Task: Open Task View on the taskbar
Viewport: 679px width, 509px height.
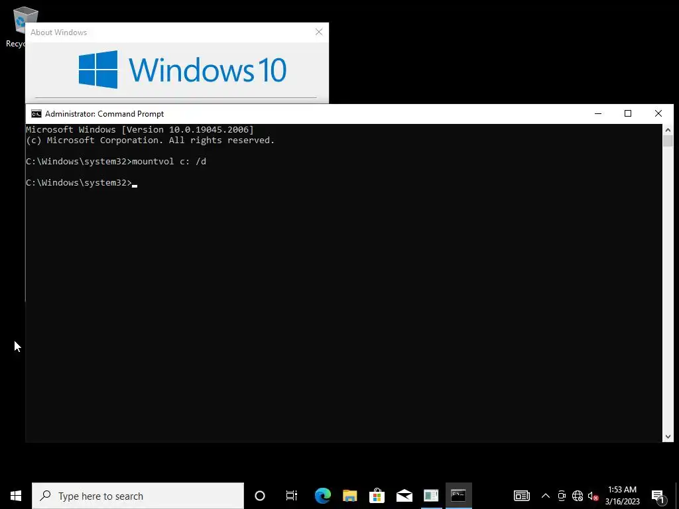Action: 292,496
